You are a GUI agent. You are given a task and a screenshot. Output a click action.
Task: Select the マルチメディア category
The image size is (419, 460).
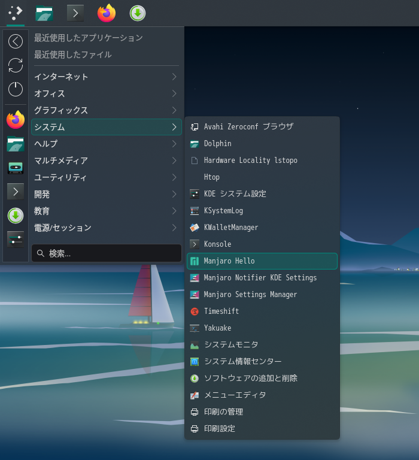click(x=107, y=161)
